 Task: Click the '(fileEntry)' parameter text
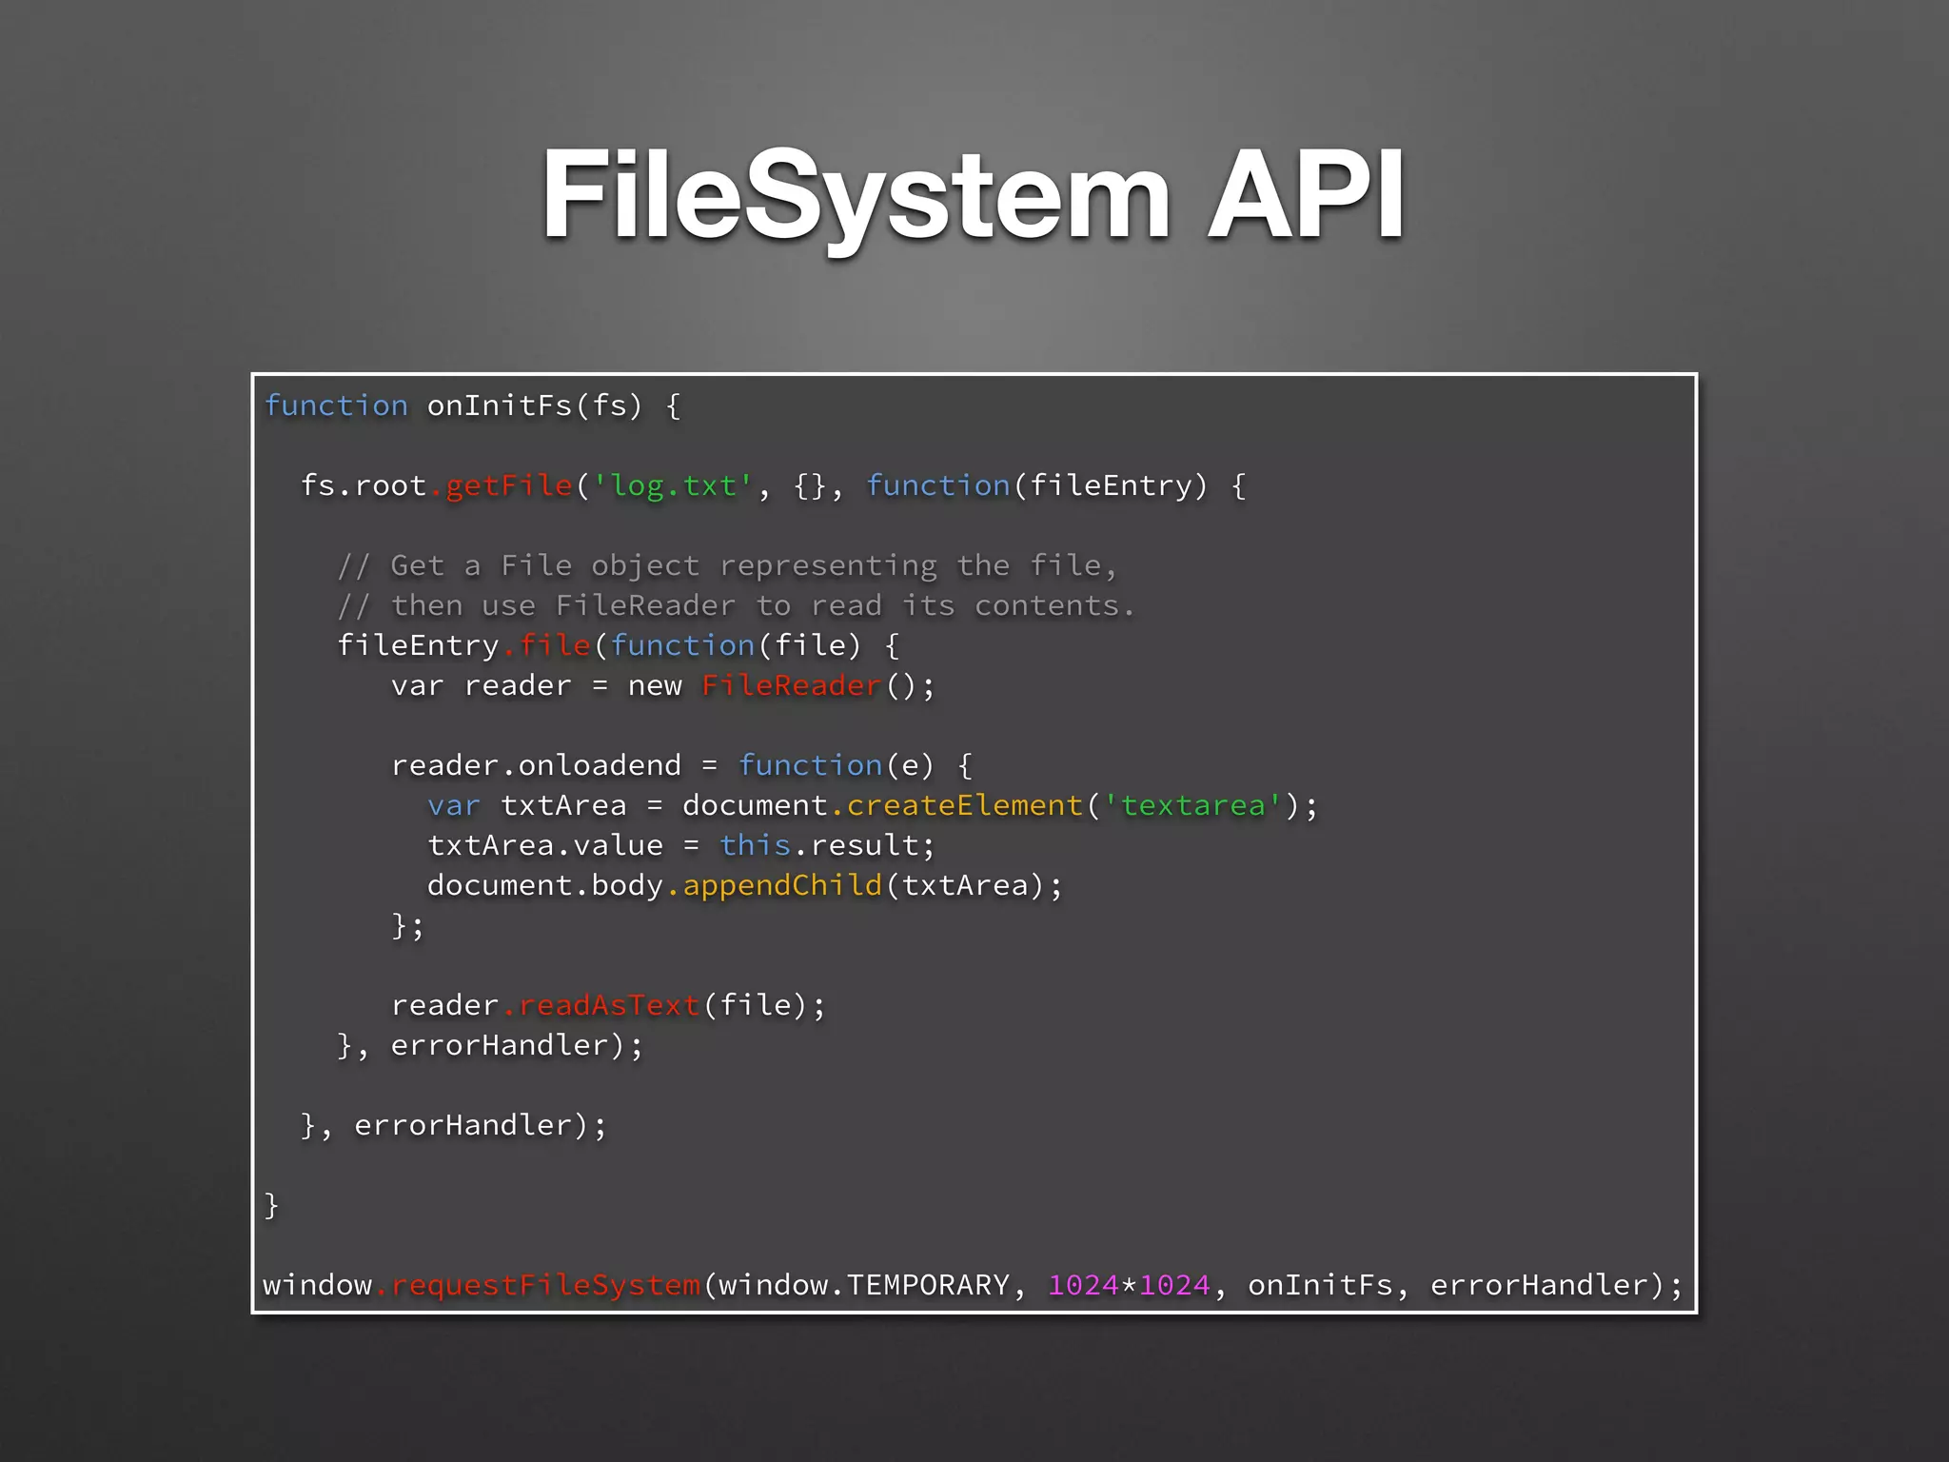(x=1111, y=486)
